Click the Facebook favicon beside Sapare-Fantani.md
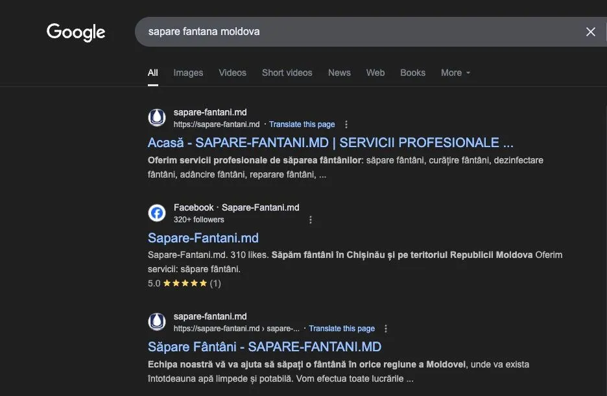 tap(156, 213)
